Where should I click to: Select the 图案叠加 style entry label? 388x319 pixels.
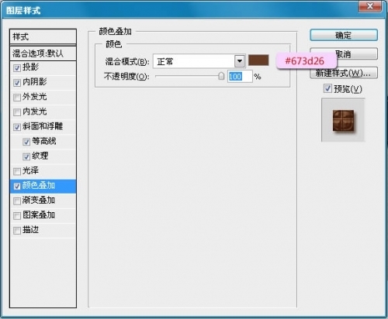pos(39,214)
